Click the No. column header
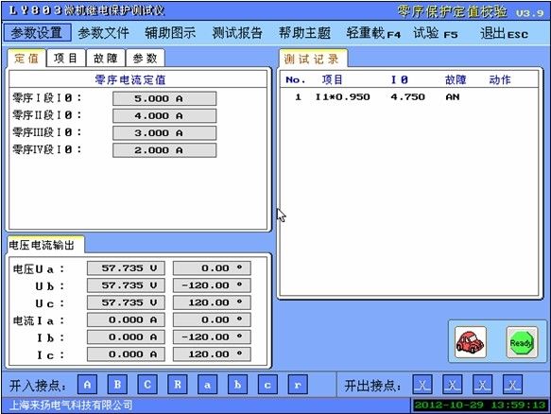Screen dimensions: 551x414 click(296, 80)
